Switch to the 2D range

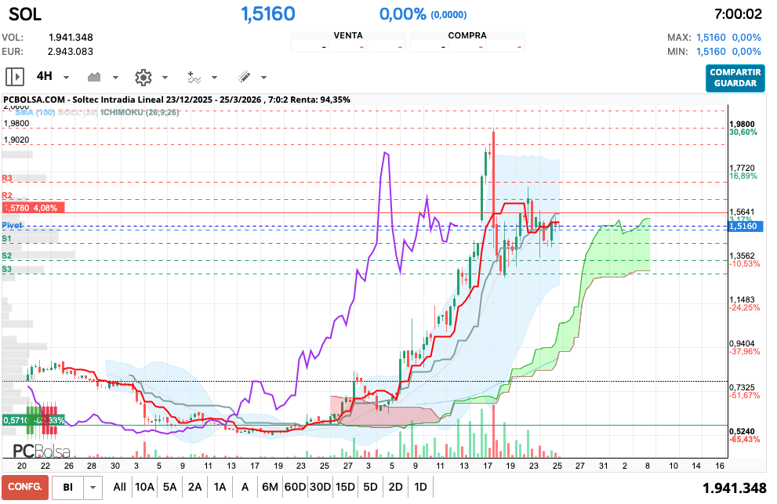(395, 488)
